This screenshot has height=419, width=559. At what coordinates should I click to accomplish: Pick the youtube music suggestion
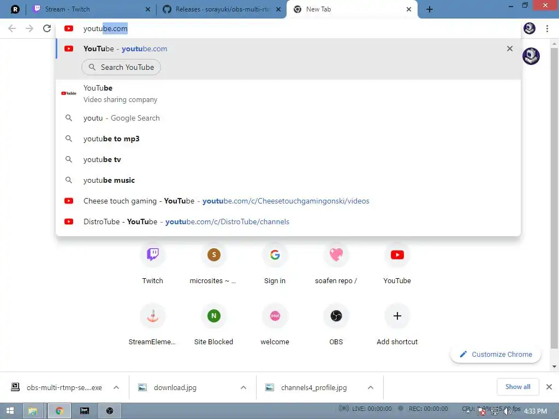click(x=288, y=180)
